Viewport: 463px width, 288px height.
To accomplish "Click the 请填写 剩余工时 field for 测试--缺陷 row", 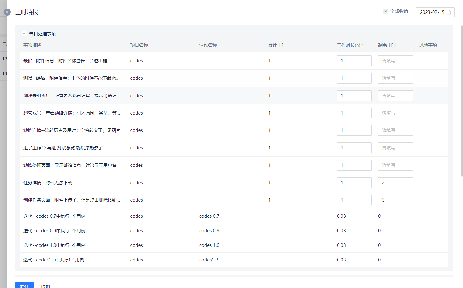I will [x=395, y=78].
